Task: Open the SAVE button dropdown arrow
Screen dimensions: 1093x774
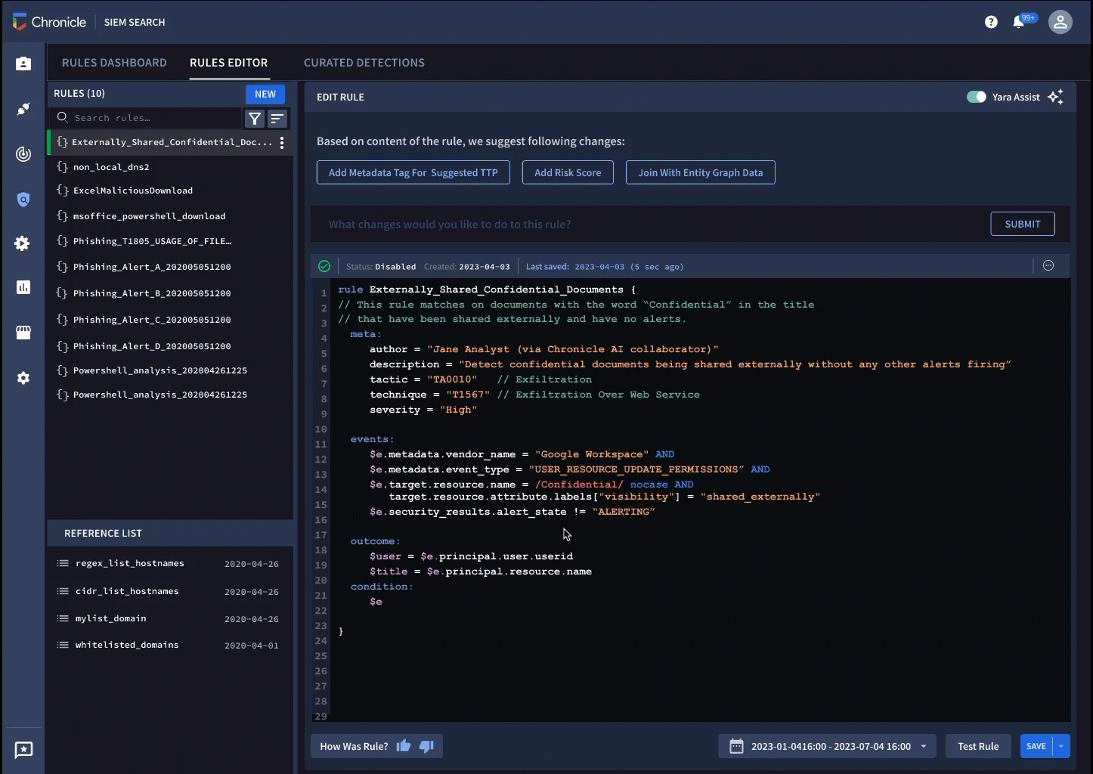Action: 1061,746
